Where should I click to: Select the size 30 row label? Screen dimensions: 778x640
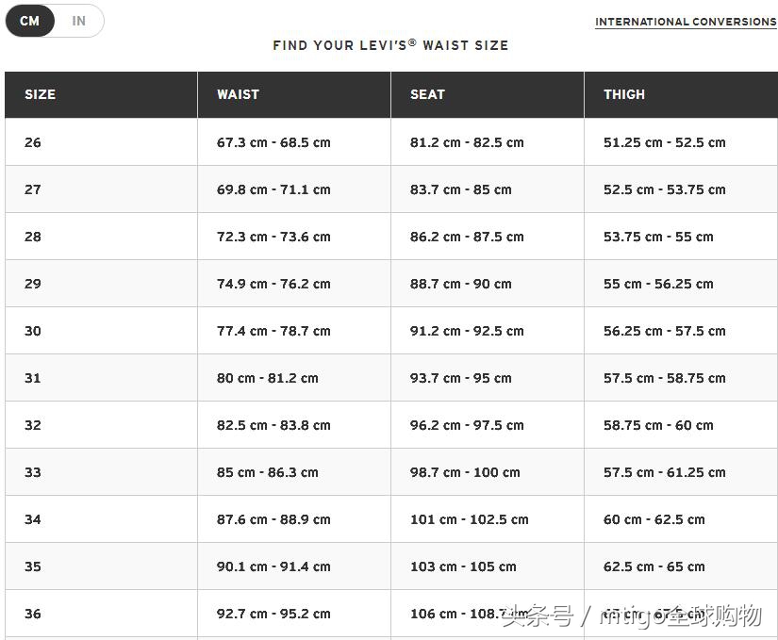(33, 331)
